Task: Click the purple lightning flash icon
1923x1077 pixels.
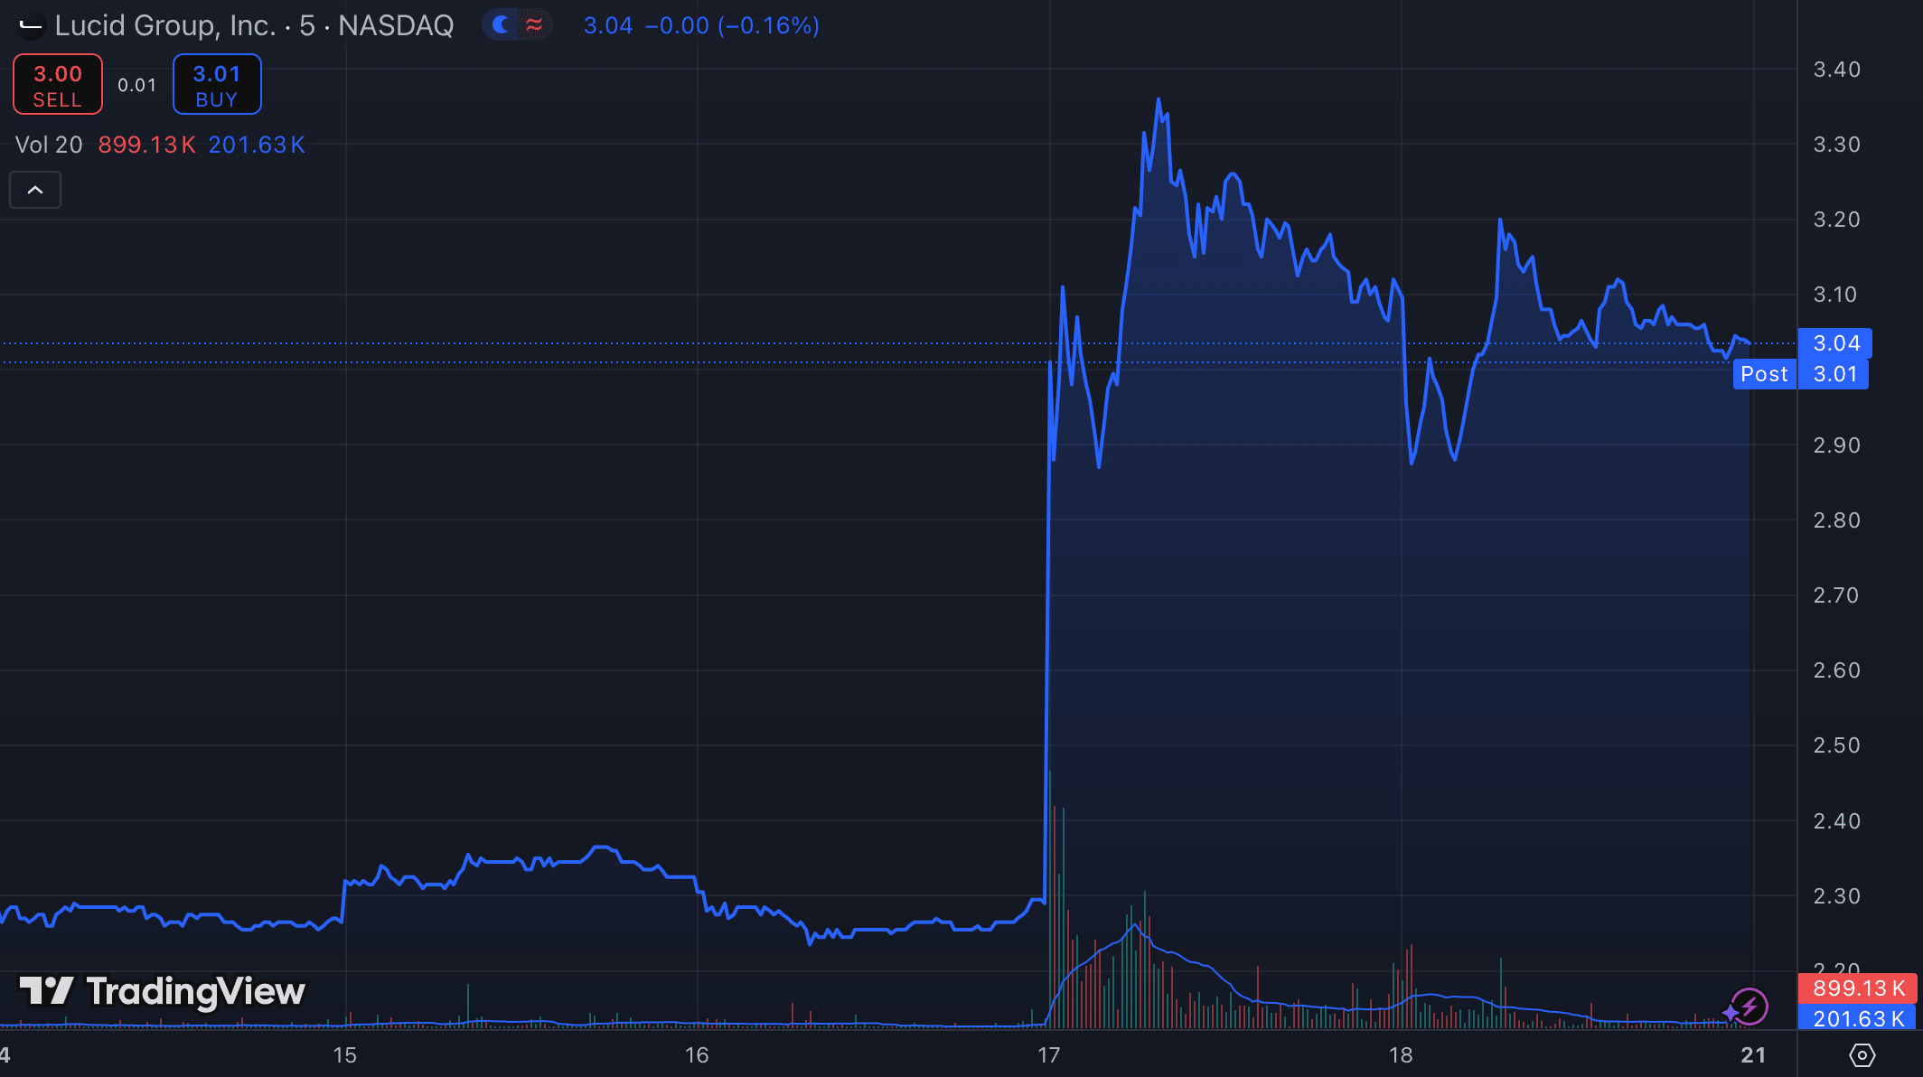Action: [x=1749, y=1006]
